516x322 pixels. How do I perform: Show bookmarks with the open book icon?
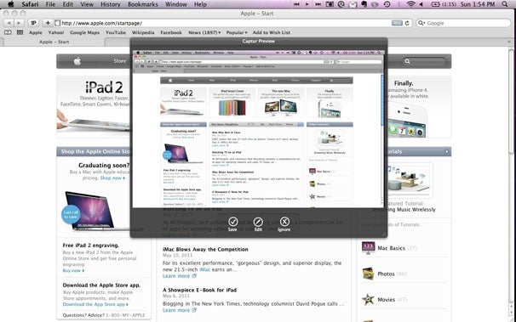[8, 32]
